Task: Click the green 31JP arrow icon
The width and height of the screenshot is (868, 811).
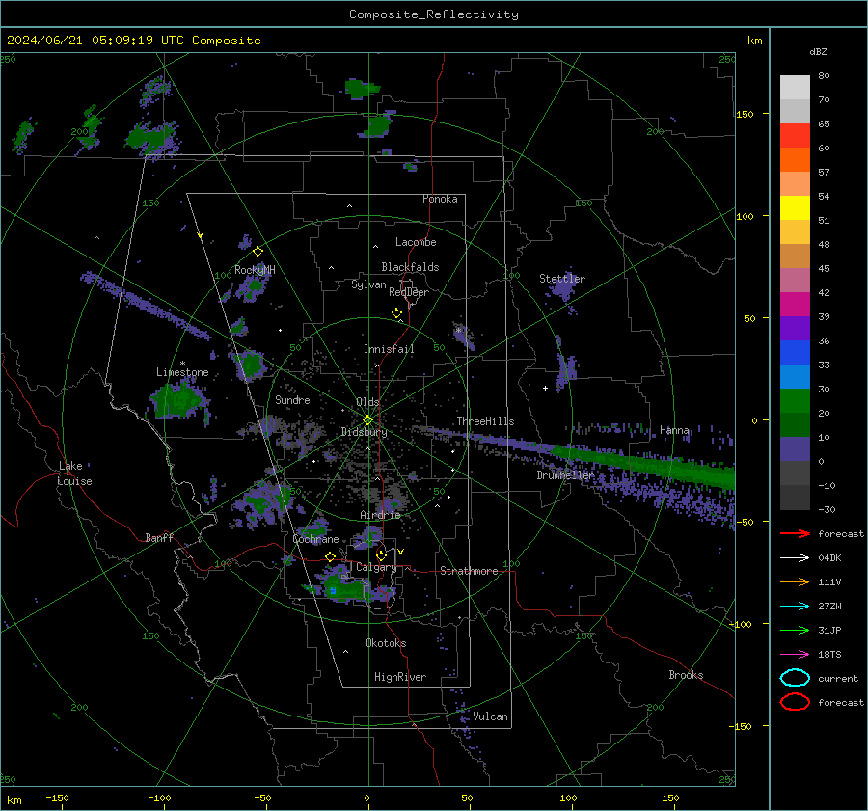Action: pos(795,630)
